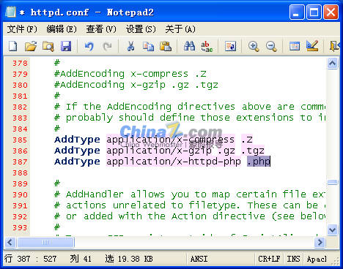Click the horizontal scrollbar right arrow
Image resolution: width=343 pixels, height=269 pixels.
point(320,242)
